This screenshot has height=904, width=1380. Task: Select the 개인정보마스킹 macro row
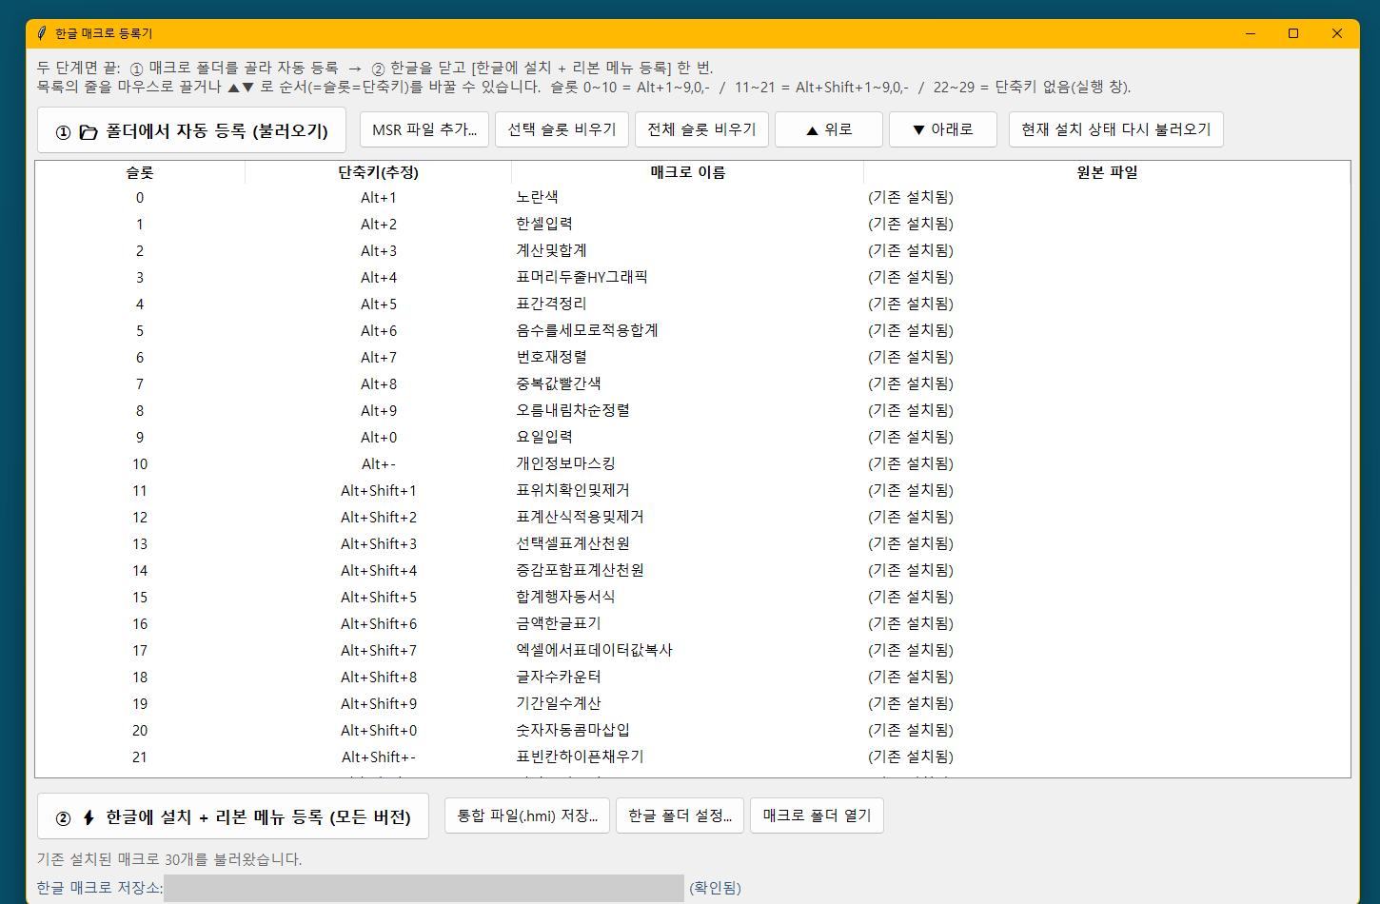click(693, 463)
